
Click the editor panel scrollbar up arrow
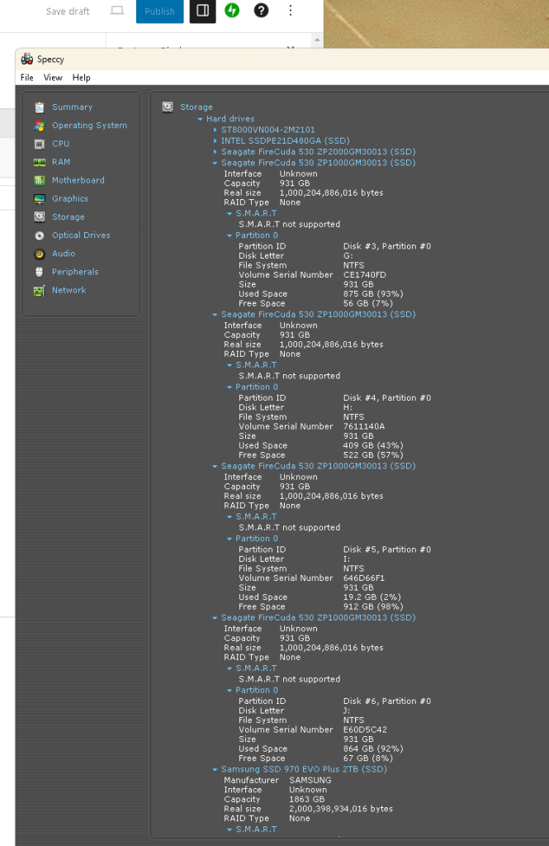(x=317, y=40)
